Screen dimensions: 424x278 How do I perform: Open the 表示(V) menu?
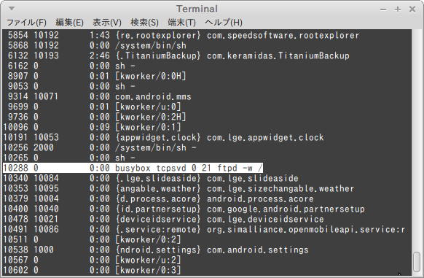pyautogui.click(x=107, y=22)
